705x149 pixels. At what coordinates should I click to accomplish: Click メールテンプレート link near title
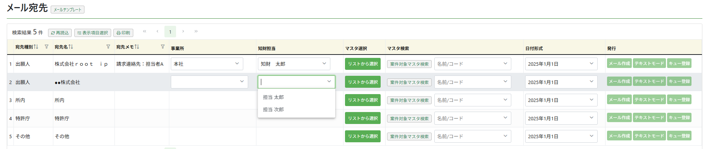click(x=68, y=10)
